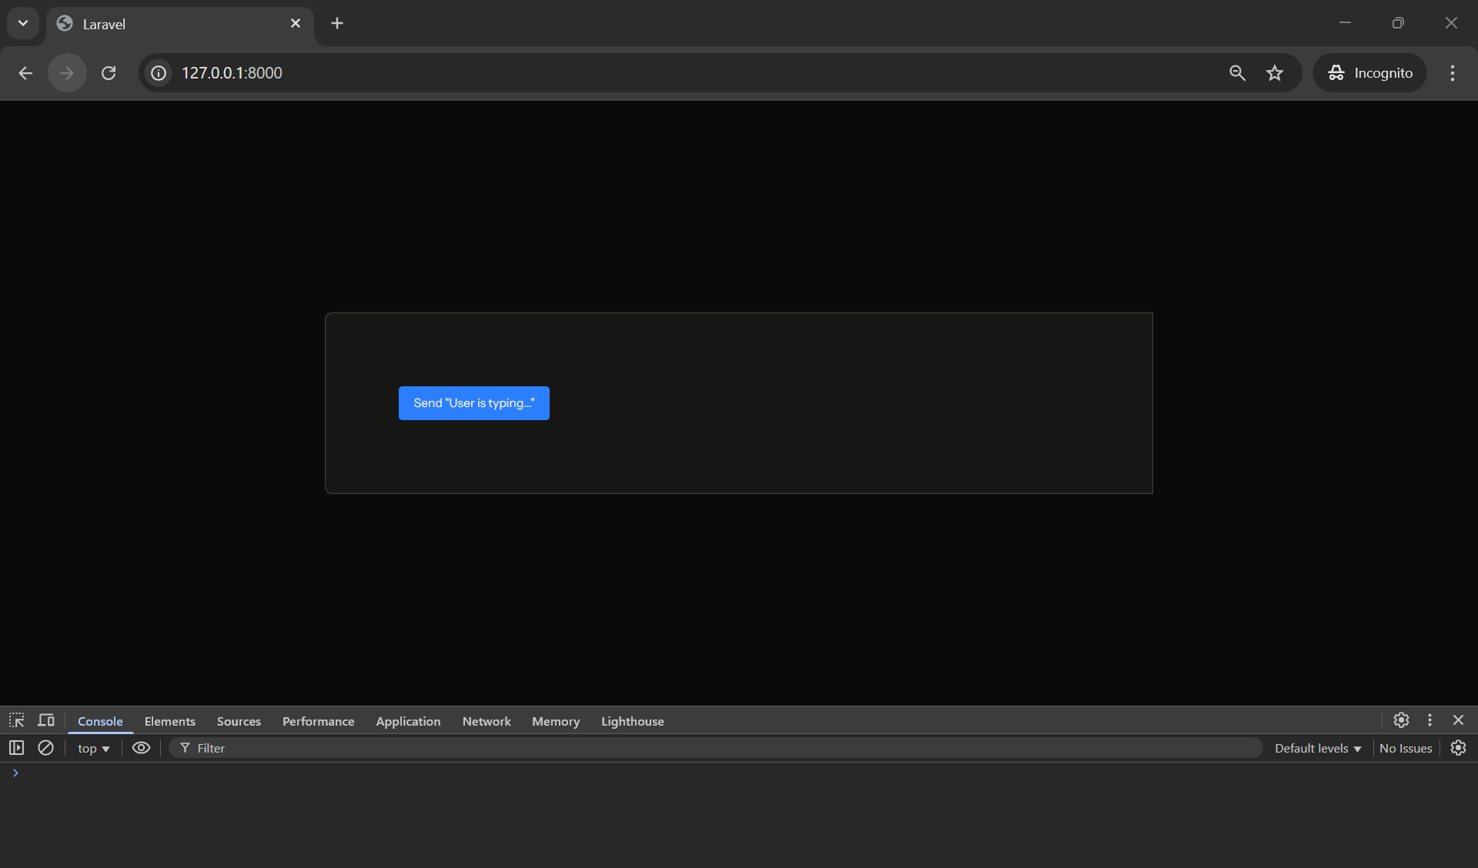The width and height of the screenshot is (1478, 868).
Task: Create a live expression with the eye icon
Action: tap(141, 748)
